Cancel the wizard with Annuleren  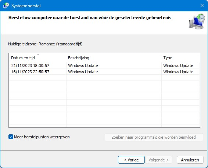click(x=190, y=160)
